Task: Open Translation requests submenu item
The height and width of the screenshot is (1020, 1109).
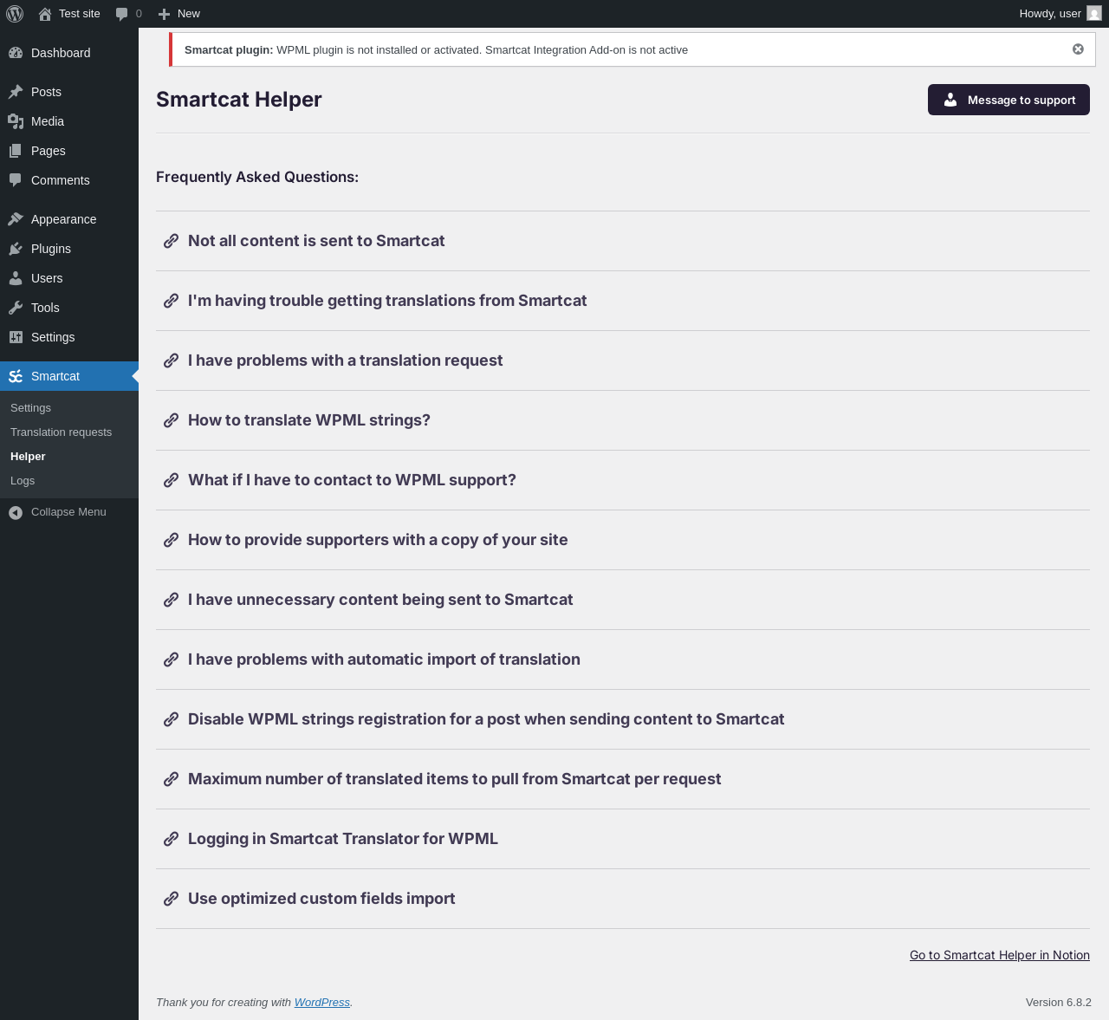Action: point(69,432)
